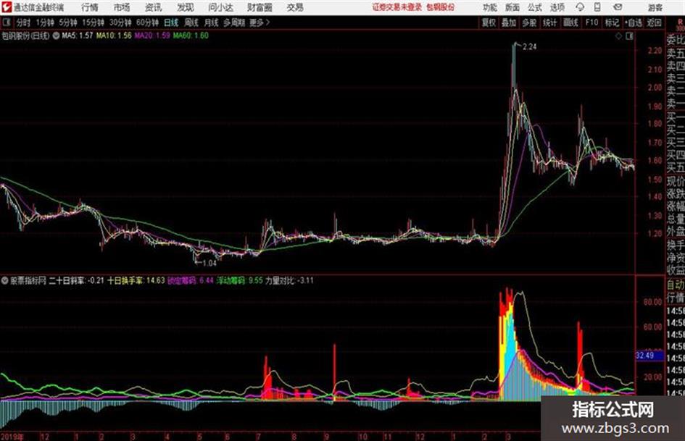Open the 发现 menu

point(186,7)
